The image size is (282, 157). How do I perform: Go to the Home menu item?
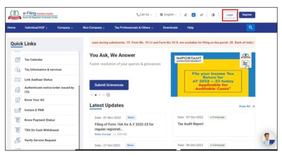click(x=11, y=28)
